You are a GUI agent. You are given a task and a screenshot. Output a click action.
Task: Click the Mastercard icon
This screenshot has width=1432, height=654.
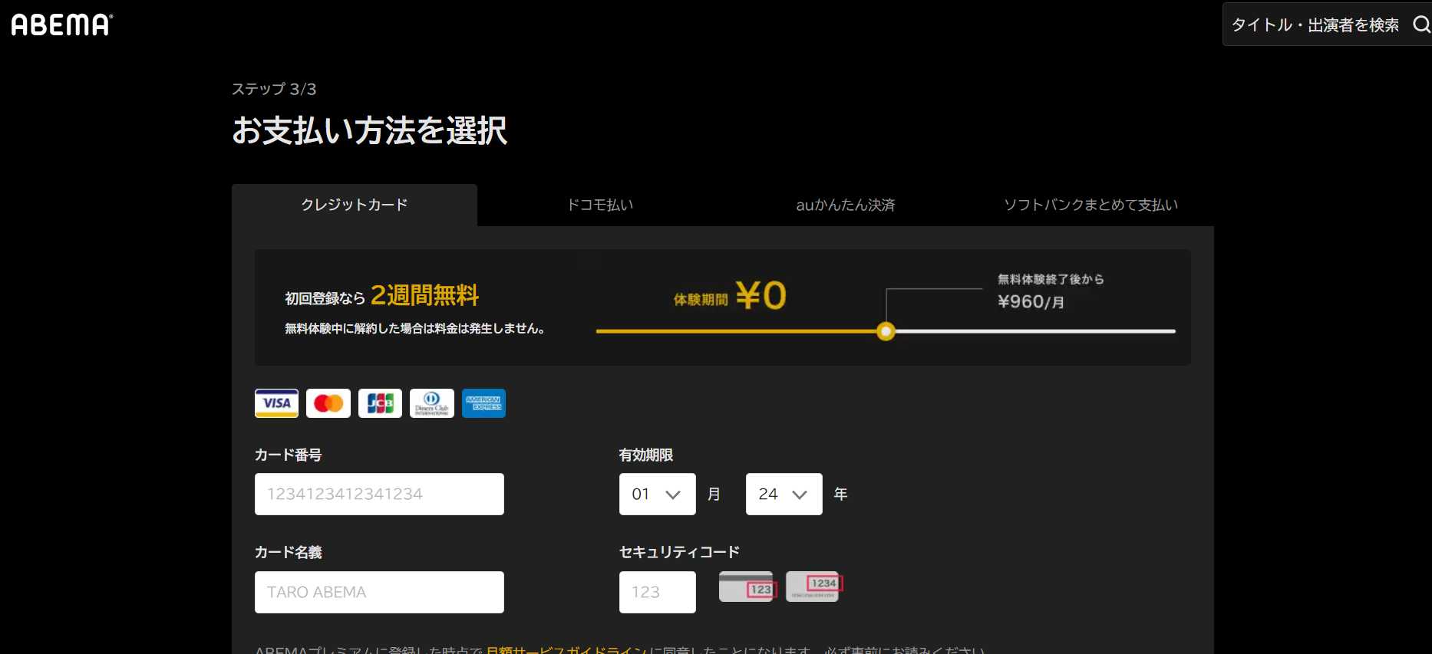click(328, 403)
